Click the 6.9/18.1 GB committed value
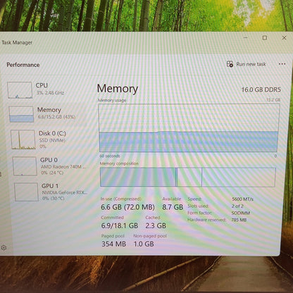This screenshot has height=293, width=293. click(x=120, y=226)
